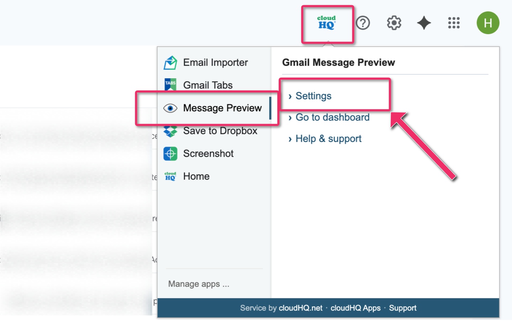Select Email Importer in app list
This screenshot has width=512, height=322.
tap(215, 63)
